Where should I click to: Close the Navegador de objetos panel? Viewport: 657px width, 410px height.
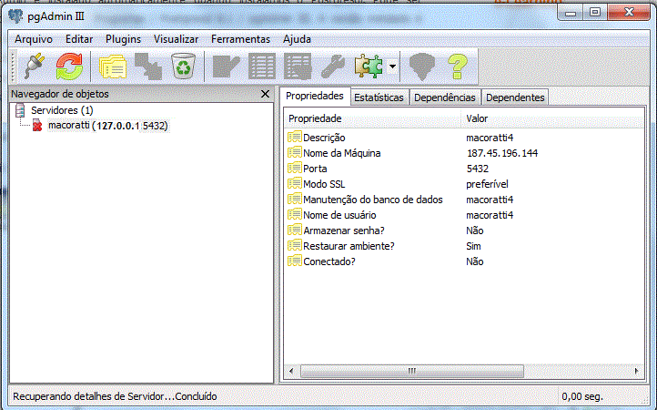click(265, 94)
